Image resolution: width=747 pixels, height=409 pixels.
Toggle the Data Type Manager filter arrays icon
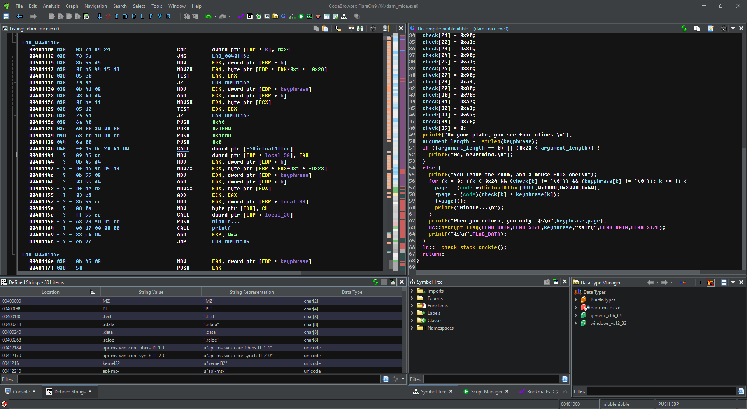point(702,282)
